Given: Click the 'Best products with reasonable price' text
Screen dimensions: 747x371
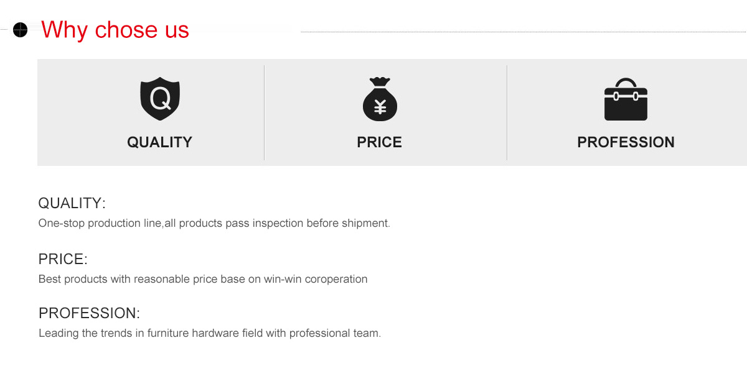Looking at the screenshot, I should pos(203,279).
